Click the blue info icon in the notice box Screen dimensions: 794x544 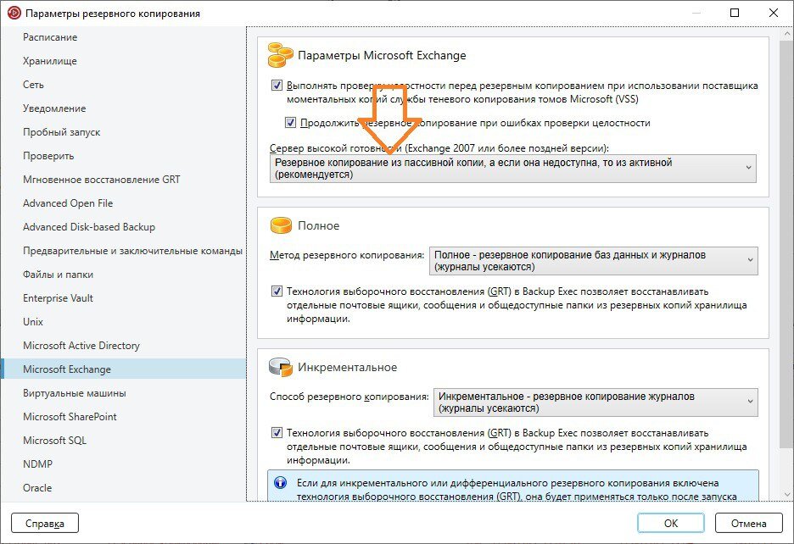(281, 483)
